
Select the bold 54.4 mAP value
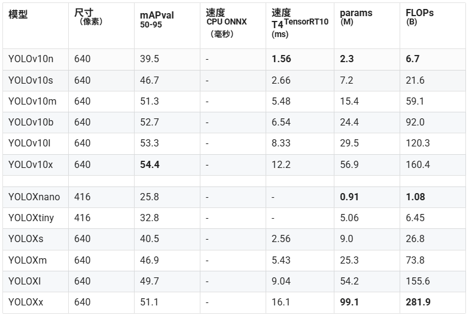point(150,165)
